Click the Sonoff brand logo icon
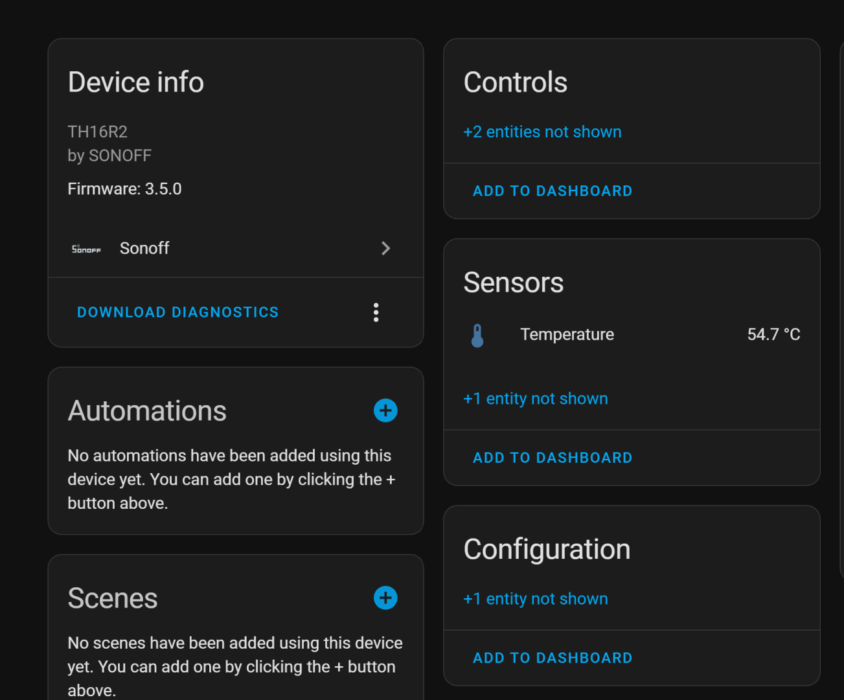 coord(86,249)
